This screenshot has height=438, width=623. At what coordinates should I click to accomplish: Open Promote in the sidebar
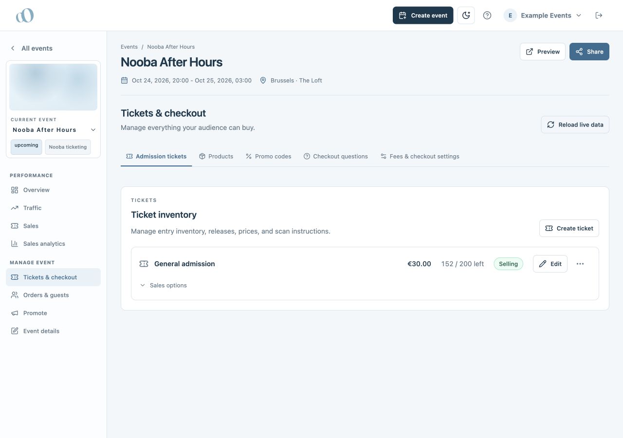[54, 313]
